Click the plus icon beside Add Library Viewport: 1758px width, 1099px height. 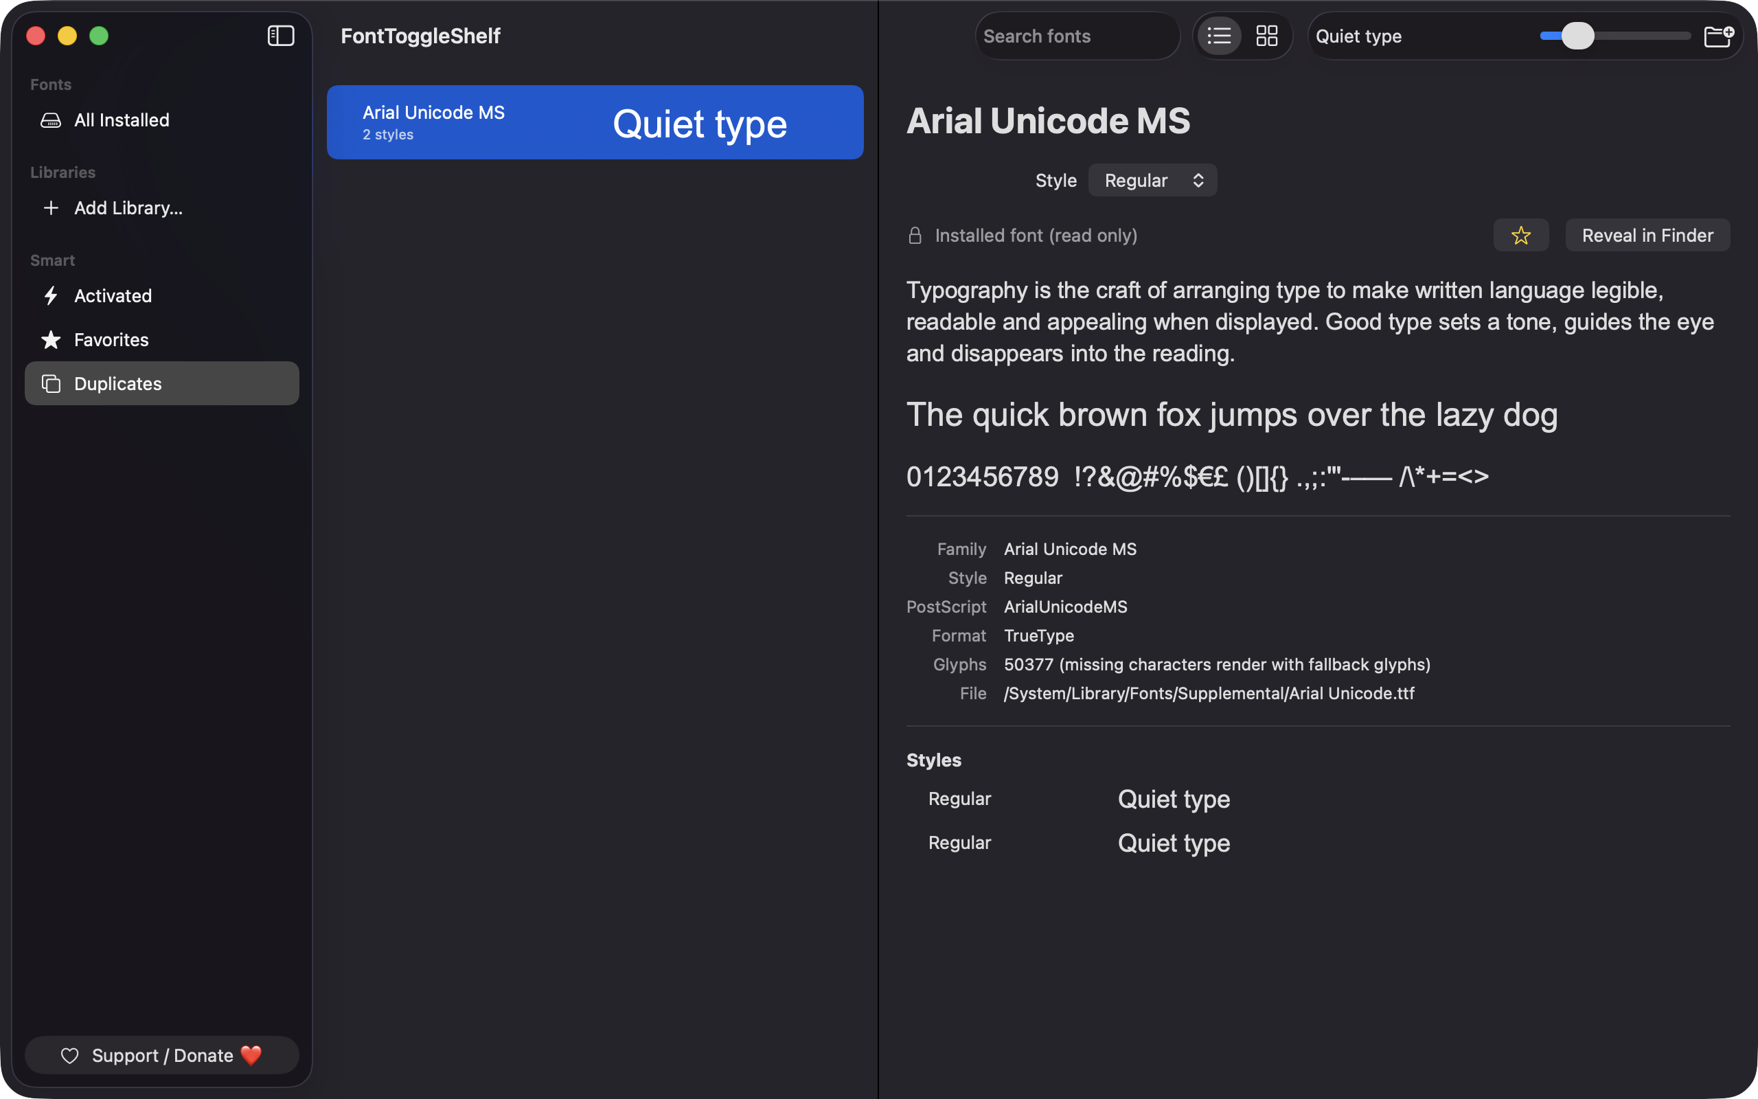pos(51,208)
